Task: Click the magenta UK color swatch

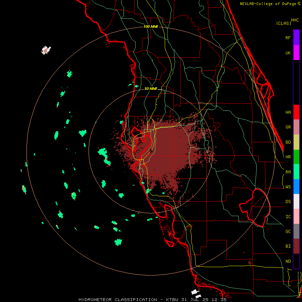Action: tap(296, 53)
